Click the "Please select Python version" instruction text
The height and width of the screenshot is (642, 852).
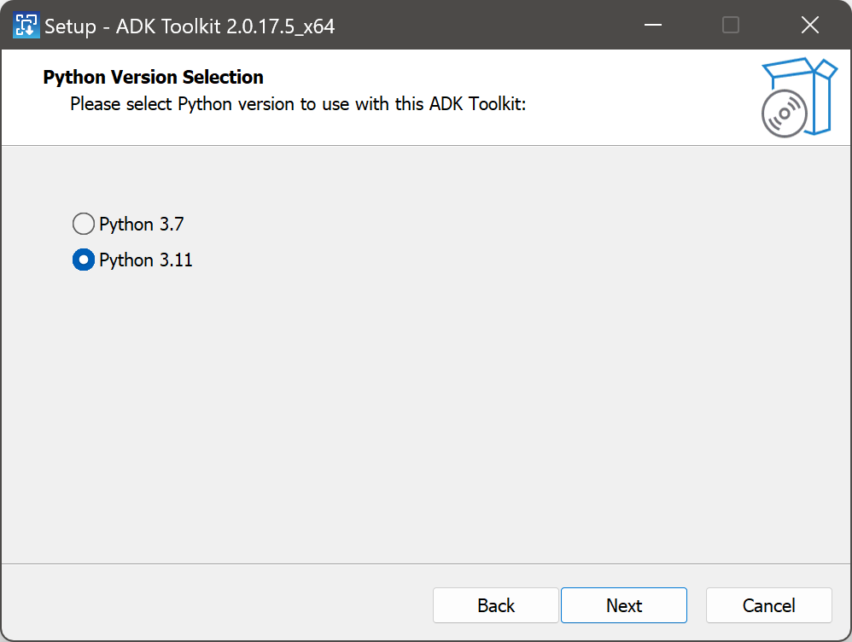[x=297, y=104]
